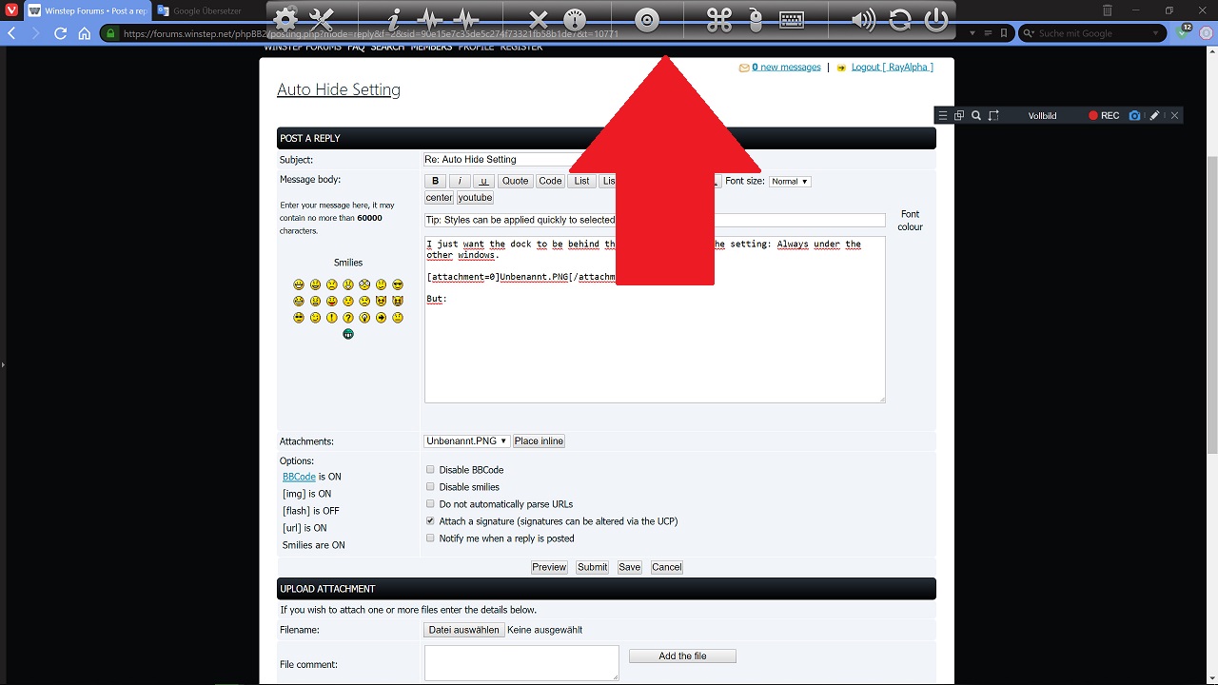Image resolution: width=1218 pixels, height=685 pixels.
Task: Check the Disable smilies option
Action: pos(430,487)
